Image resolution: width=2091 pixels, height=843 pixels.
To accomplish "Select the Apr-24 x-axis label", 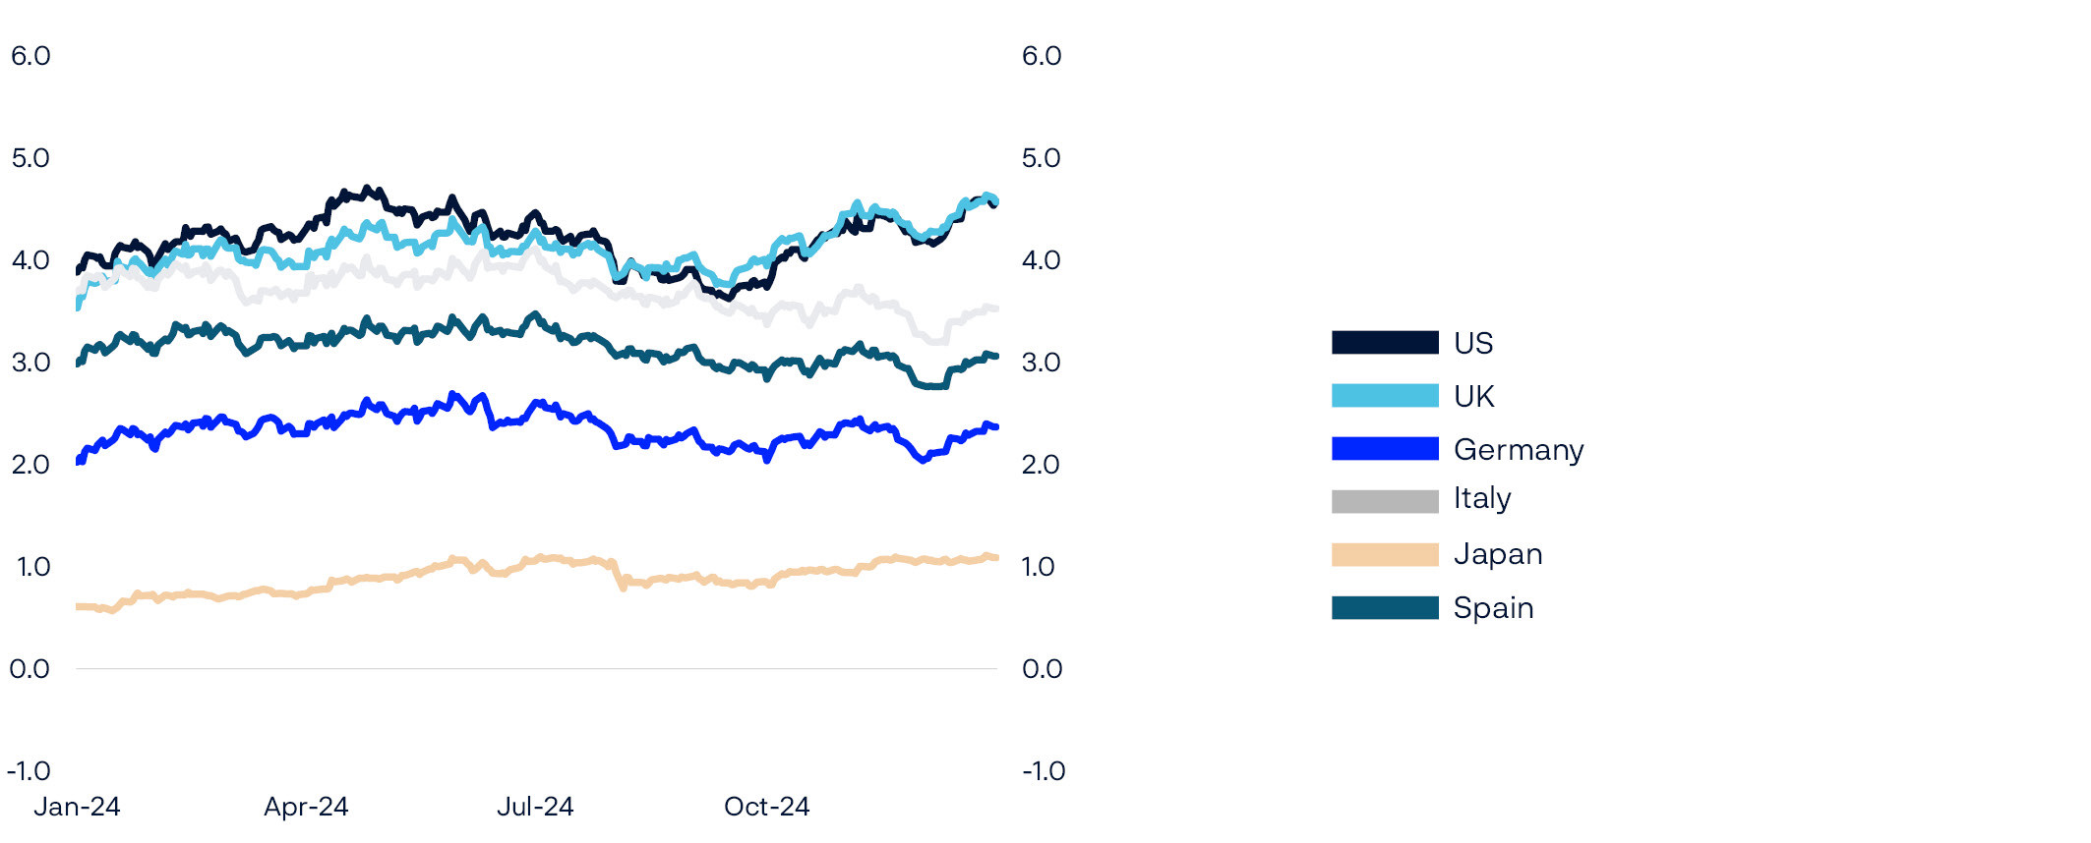I will (306, 807).
